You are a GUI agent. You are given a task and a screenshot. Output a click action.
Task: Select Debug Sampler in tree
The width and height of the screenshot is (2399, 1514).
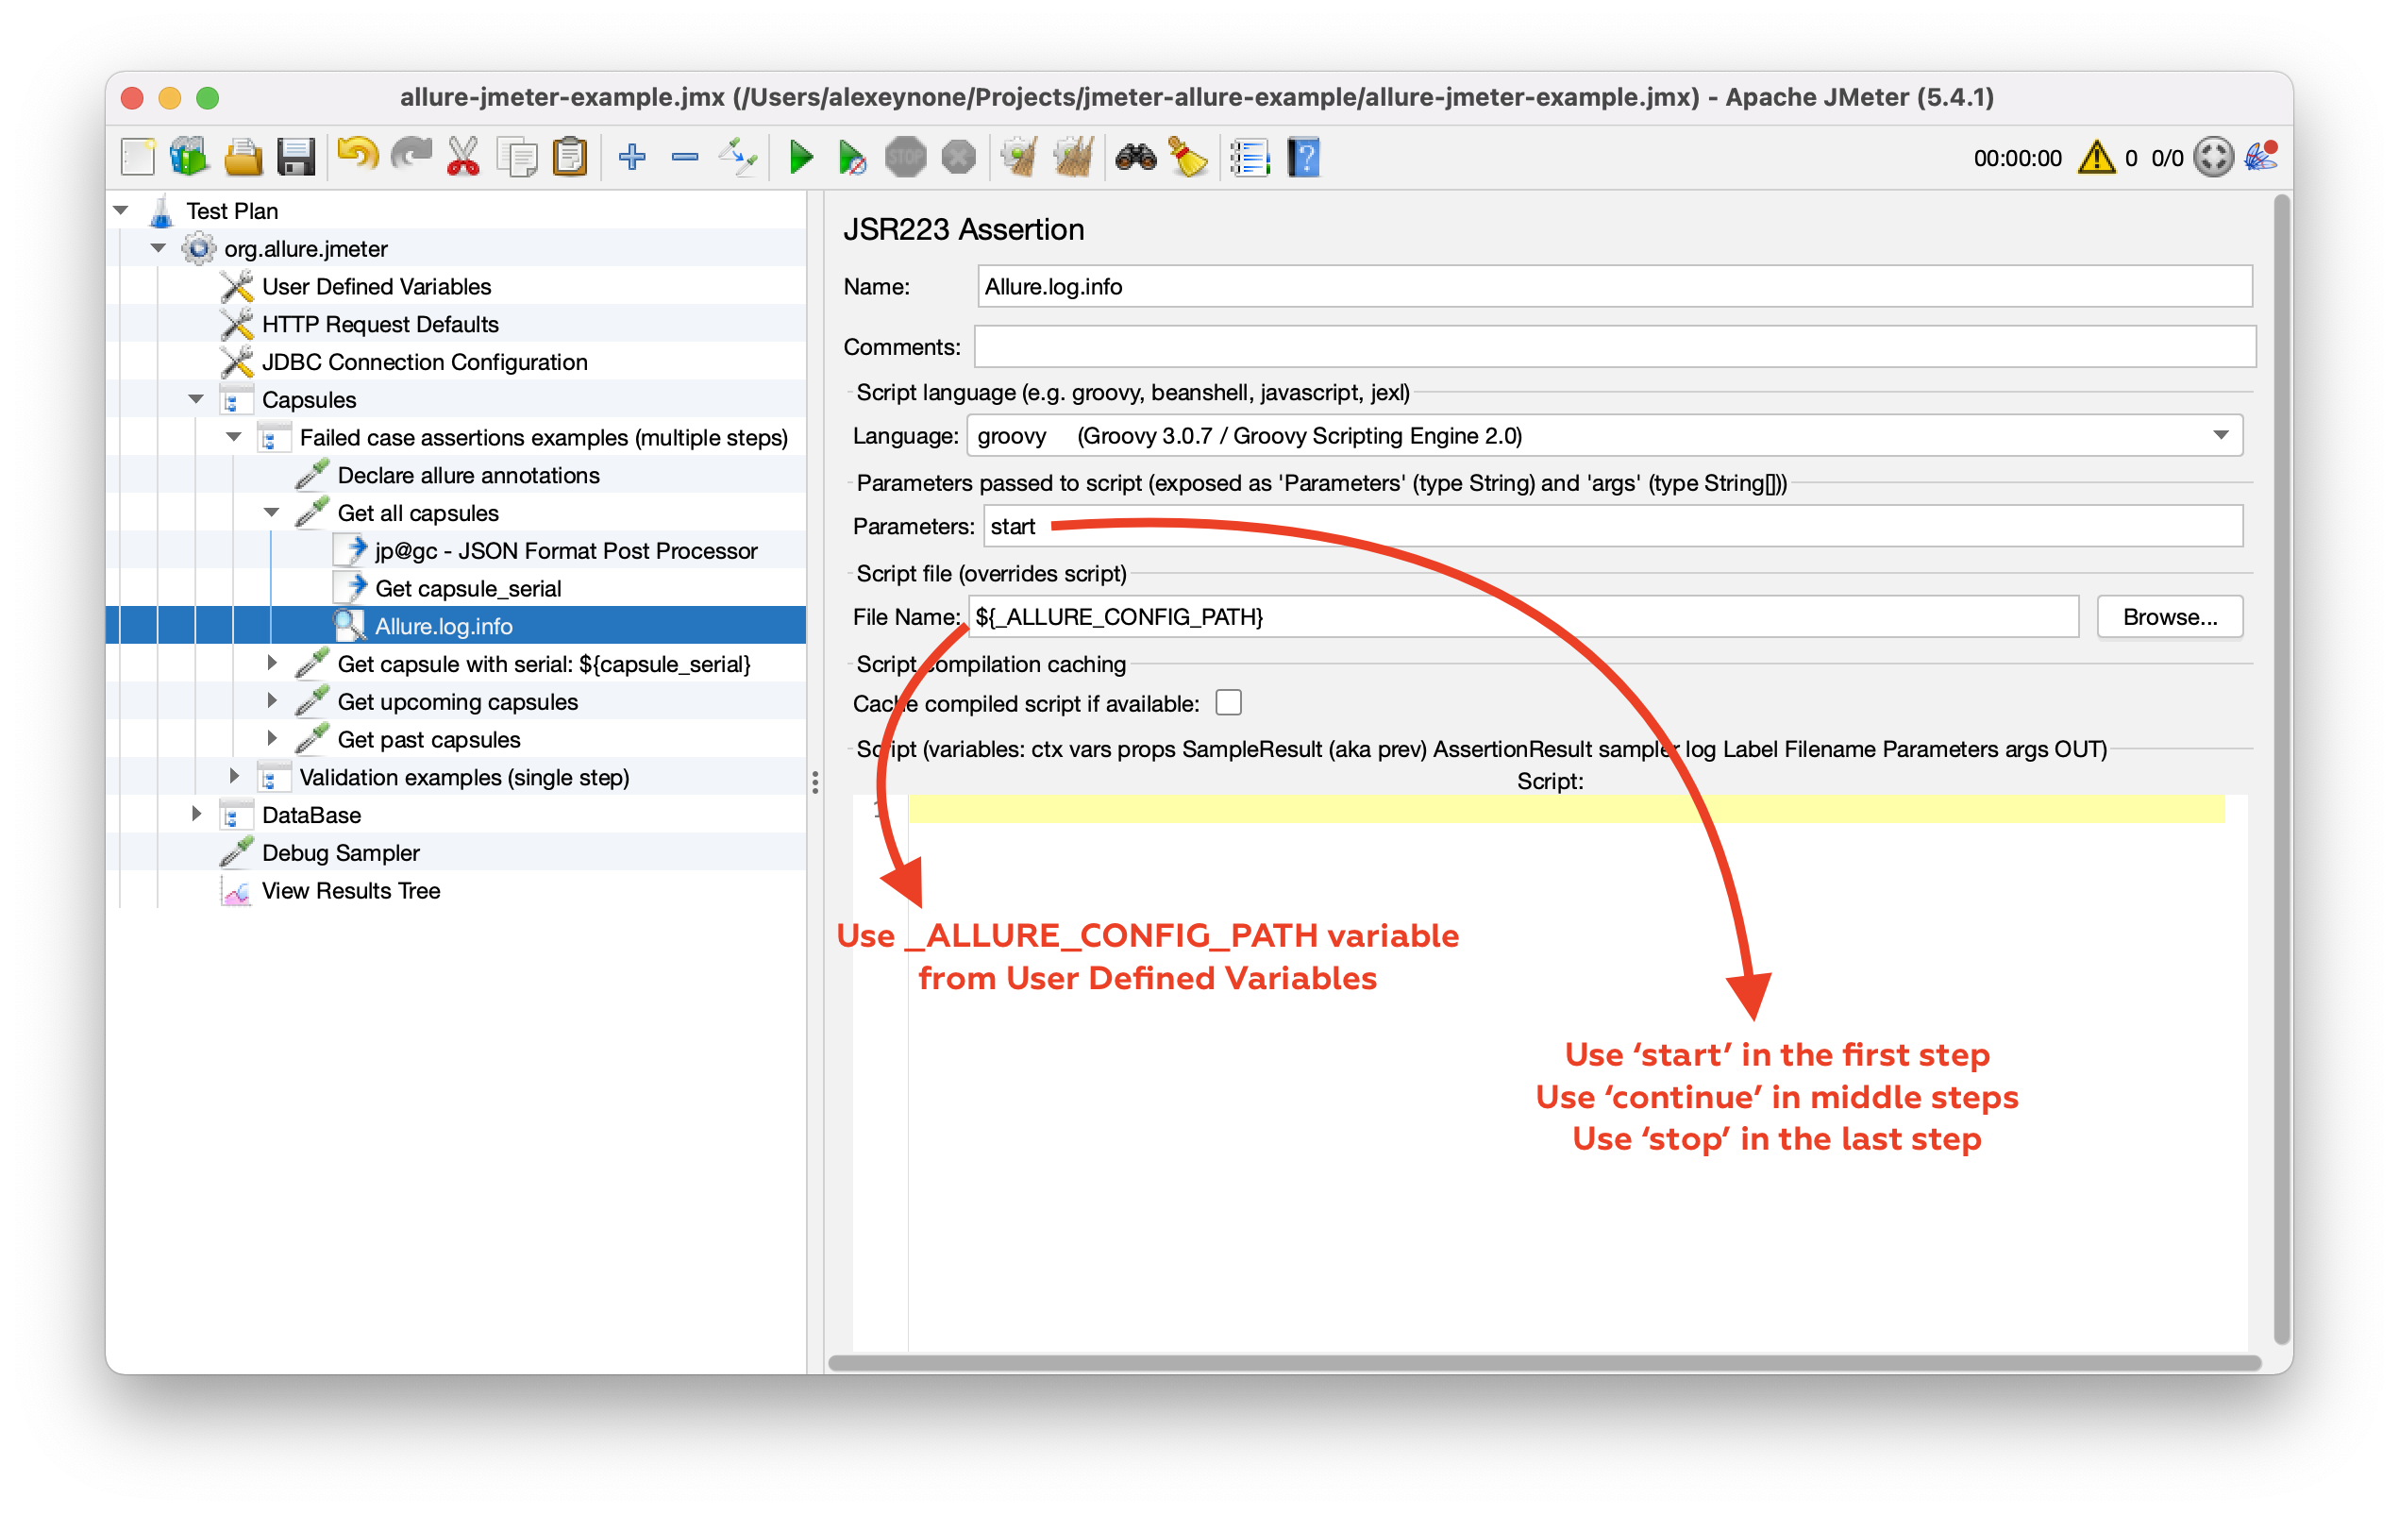tap(341, 853)
